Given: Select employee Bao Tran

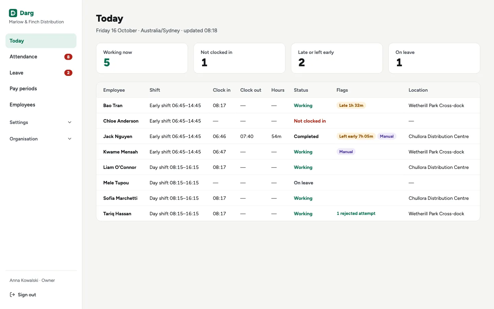Looking at the screenshot, I should pyautogui.click(x=113, y=105).
